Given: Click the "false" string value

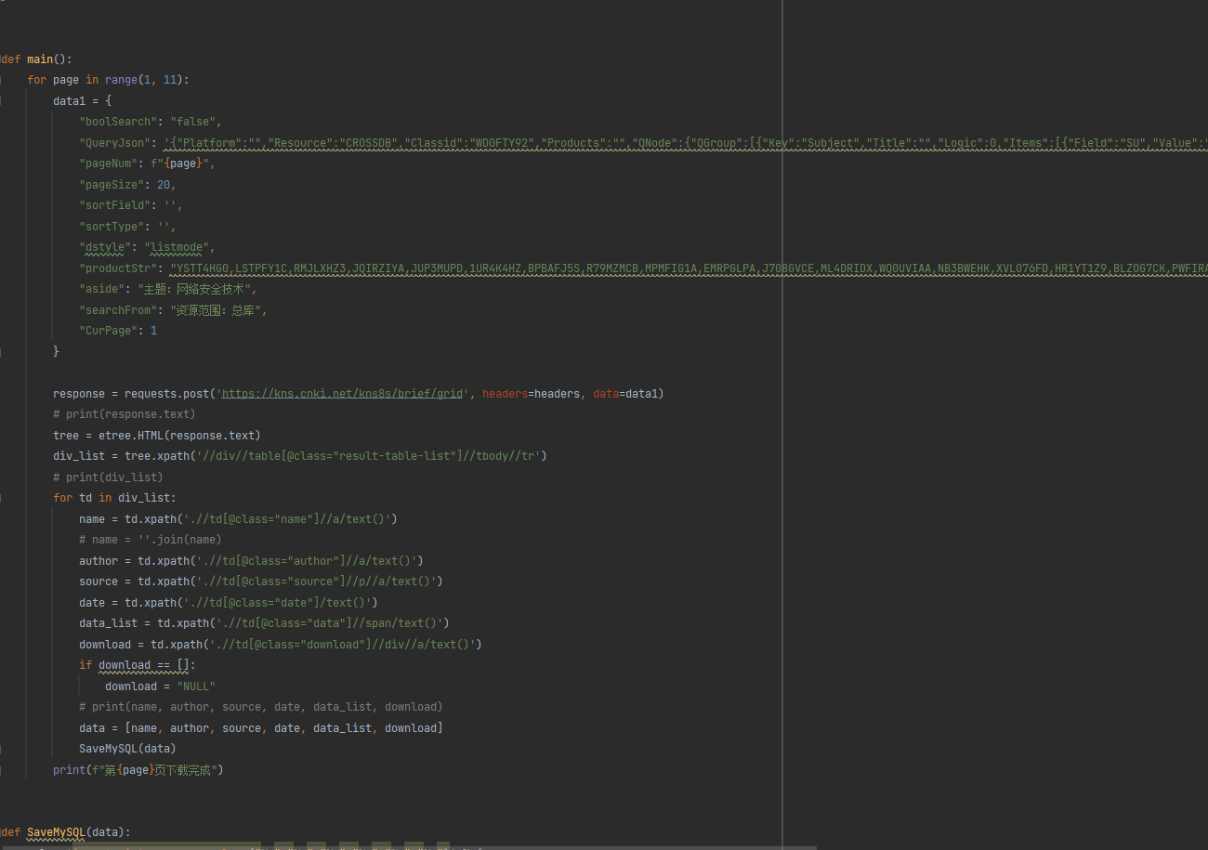Looking at the screenshot, I should pos(192,122).
